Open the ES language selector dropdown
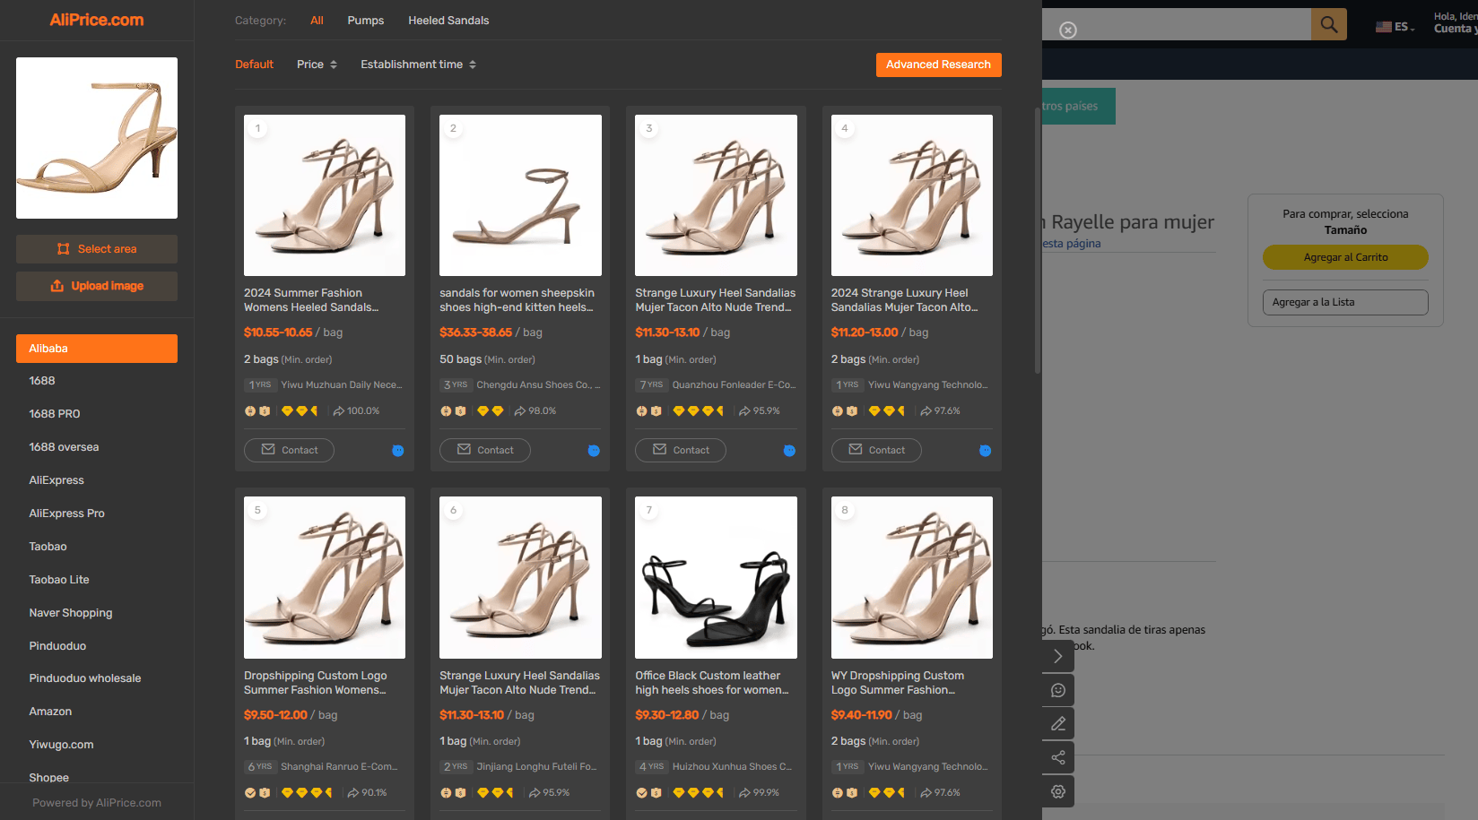The width and height of the screenshot is (1478, 820). coord(1395,27)
